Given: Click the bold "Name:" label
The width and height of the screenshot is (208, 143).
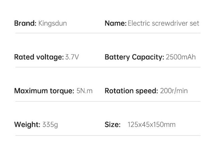Looking at the screenshot, I should tap(115, 23).
